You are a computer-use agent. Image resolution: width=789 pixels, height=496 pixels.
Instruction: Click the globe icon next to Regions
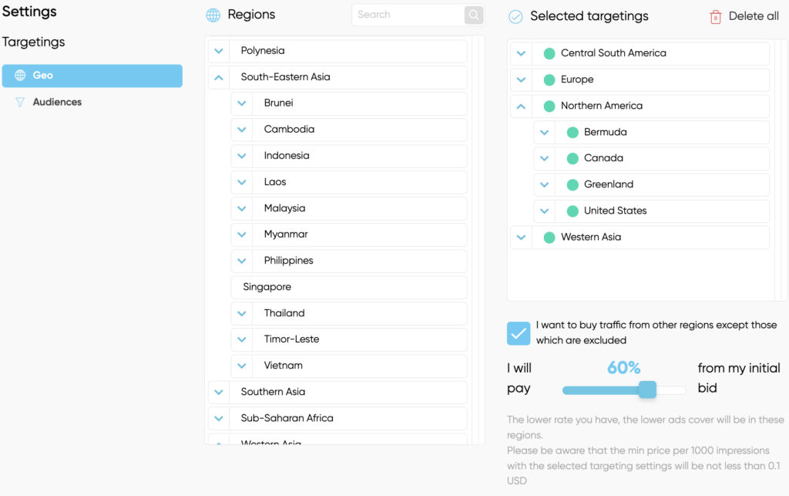[213, 15]
